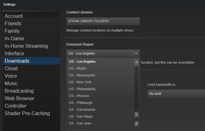Choose US - San Diego download region
The height and width of the screenshot is (131, 205).
(100, 116)
